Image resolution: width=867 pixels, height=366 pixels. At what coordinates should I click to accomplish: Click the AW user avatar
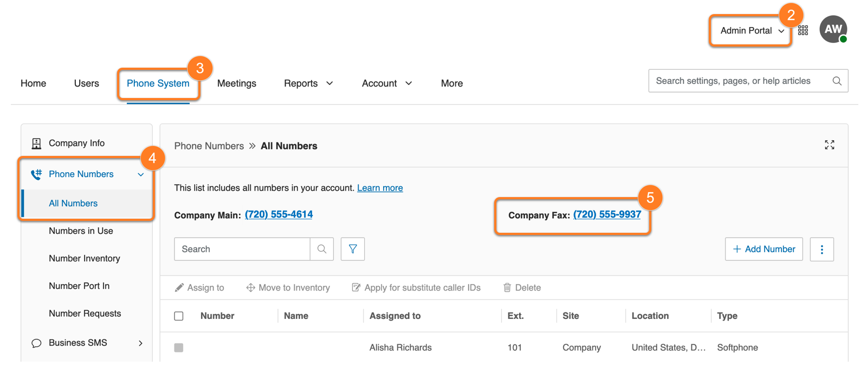[832, 29]
